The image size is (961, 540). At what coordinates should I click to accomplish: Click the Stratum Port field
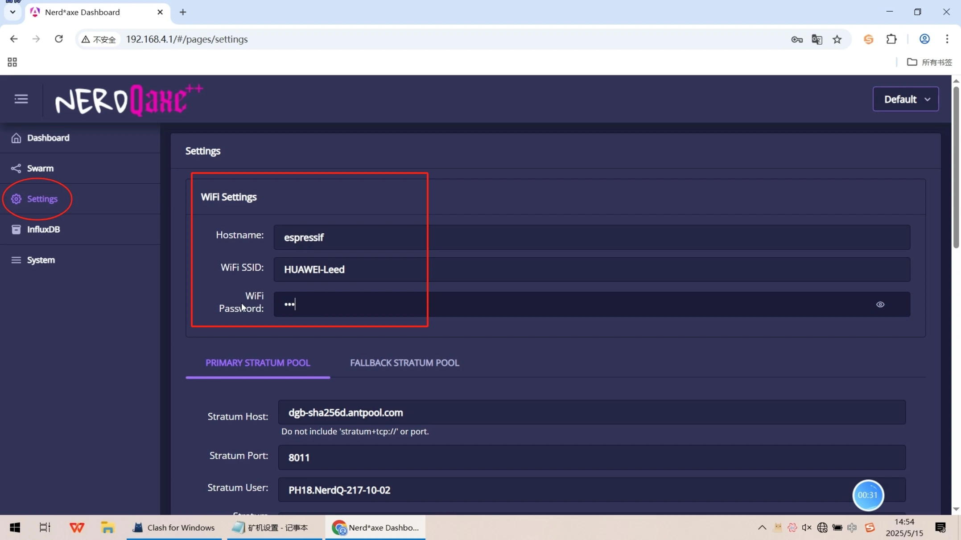(x=591, y=458)
